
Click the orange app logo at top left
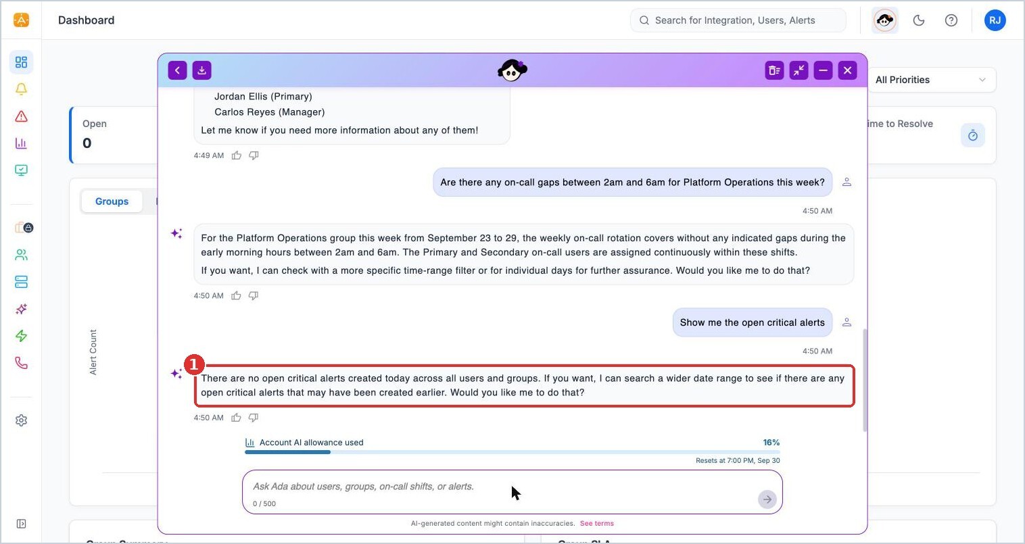(x=21, y=20)
